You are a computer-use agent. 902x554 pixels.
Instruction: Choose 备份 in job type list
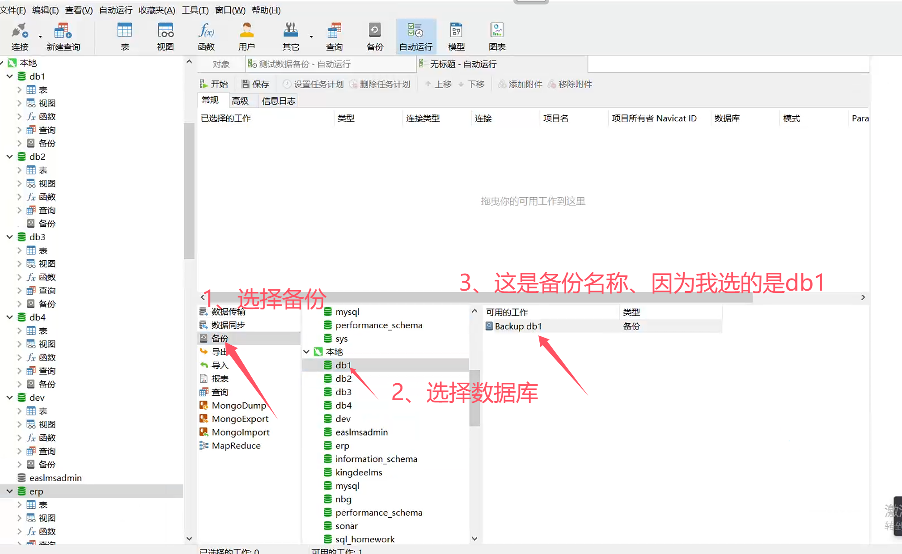249,338
